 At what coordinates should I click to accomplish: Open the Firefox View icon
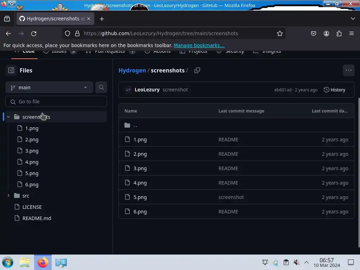coord(7,19)
